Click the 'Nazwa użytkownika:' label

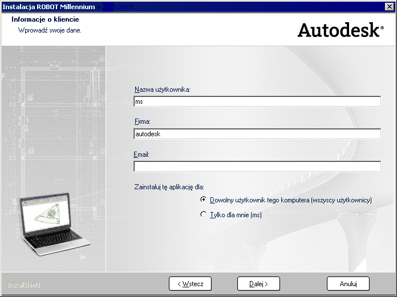pos(163,89)
